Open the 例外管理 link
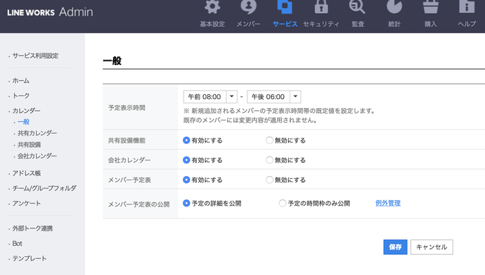The image size is (485, 275). click(x=388, y=203)
